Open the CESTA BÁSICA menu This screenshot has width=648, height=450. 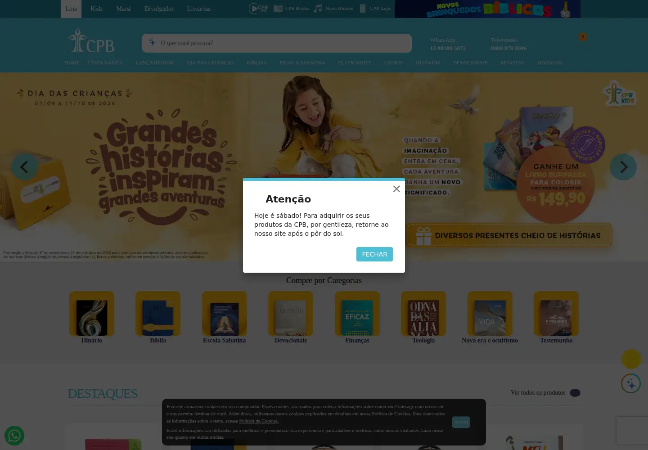(x=105, y=63)
